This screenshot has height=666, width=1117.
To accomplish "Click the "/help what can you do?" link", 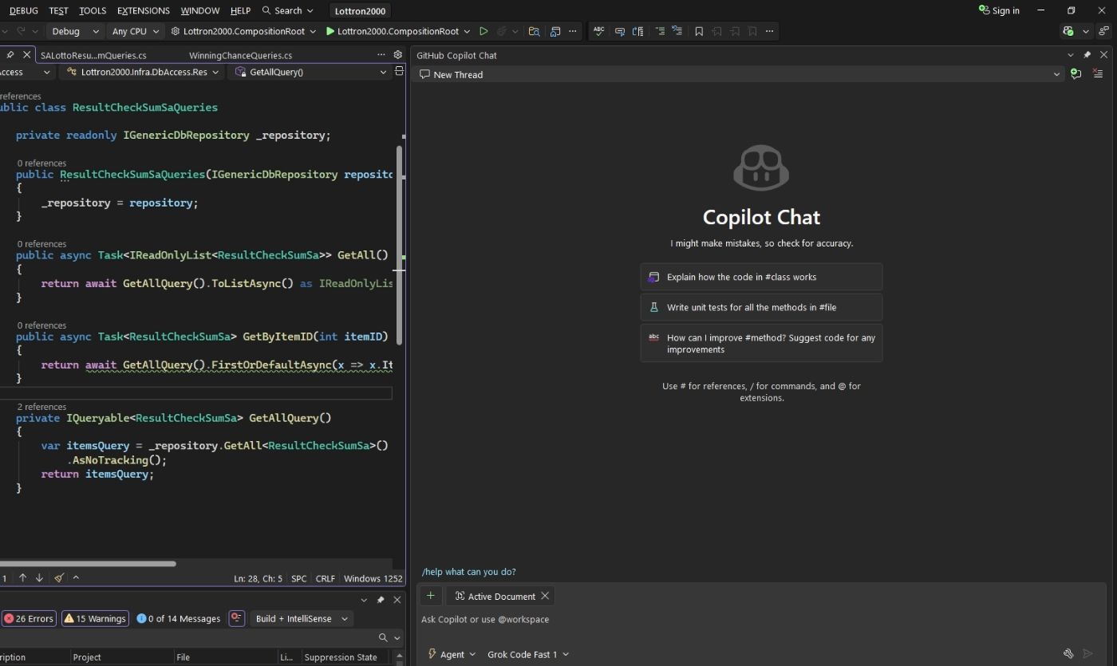I will pyautogui.click(x=468, y=572).
